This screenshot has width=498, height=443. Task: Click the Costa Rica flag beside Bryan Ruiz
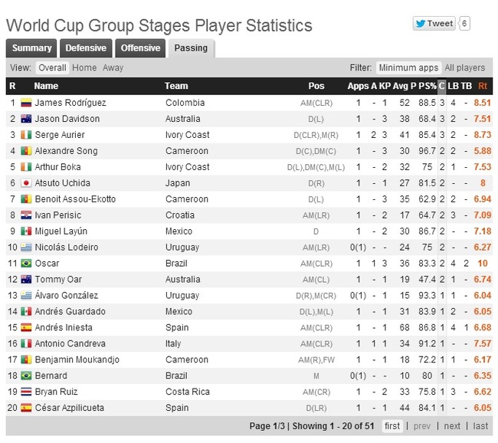(x=26, y=392)
